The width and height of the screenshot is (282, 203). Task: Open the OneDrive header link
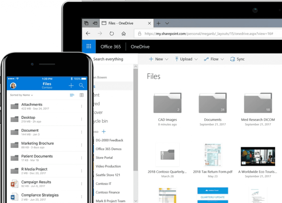[140, 47]
